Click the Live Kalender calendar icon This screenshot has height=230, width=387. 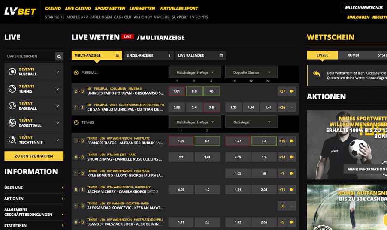221,55
